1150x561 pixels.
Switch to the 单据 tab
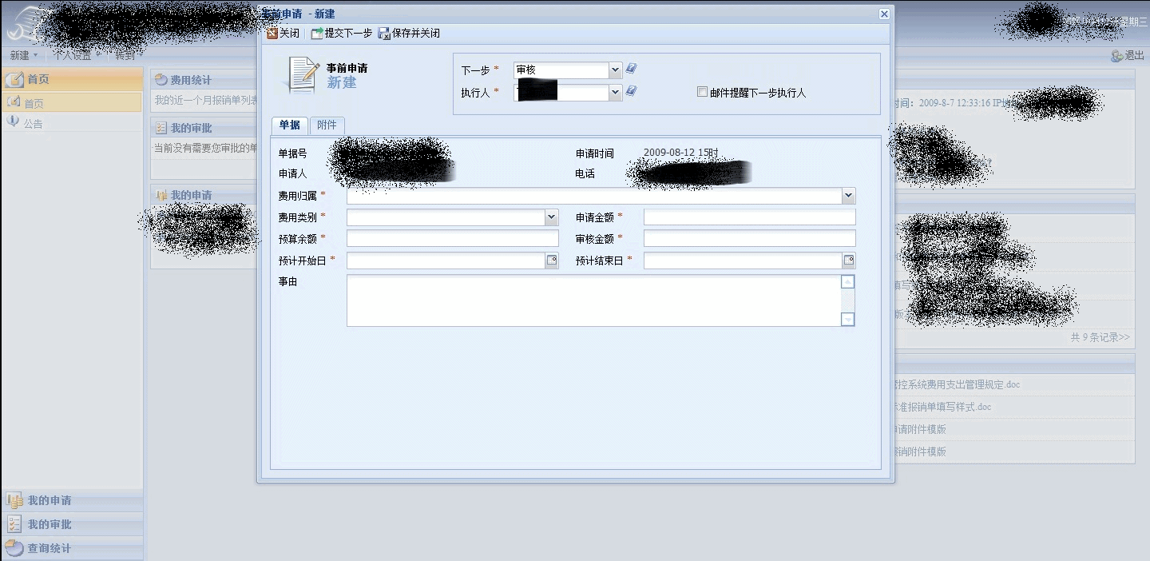pyautogui.click(x=290, y=125)
